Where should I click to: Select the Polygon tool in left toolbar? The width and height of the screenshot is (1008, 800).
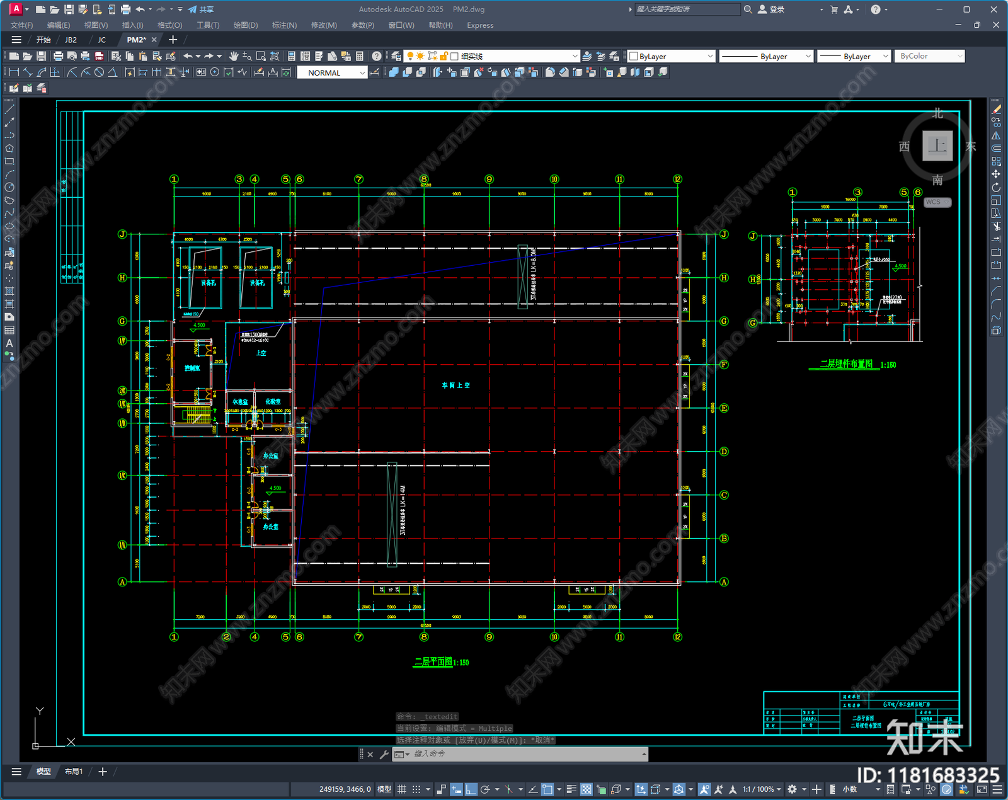pos(9,149)
